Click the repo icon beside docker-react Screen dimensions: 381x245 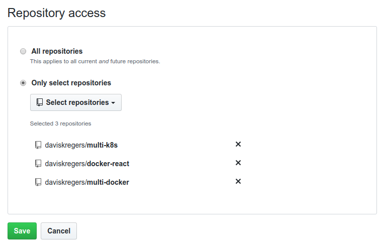38,164
